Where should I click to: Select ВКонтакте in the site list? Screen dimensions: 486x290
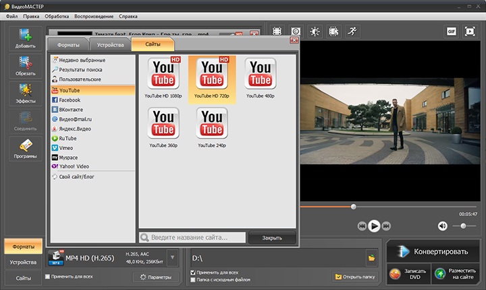(93, 110)
